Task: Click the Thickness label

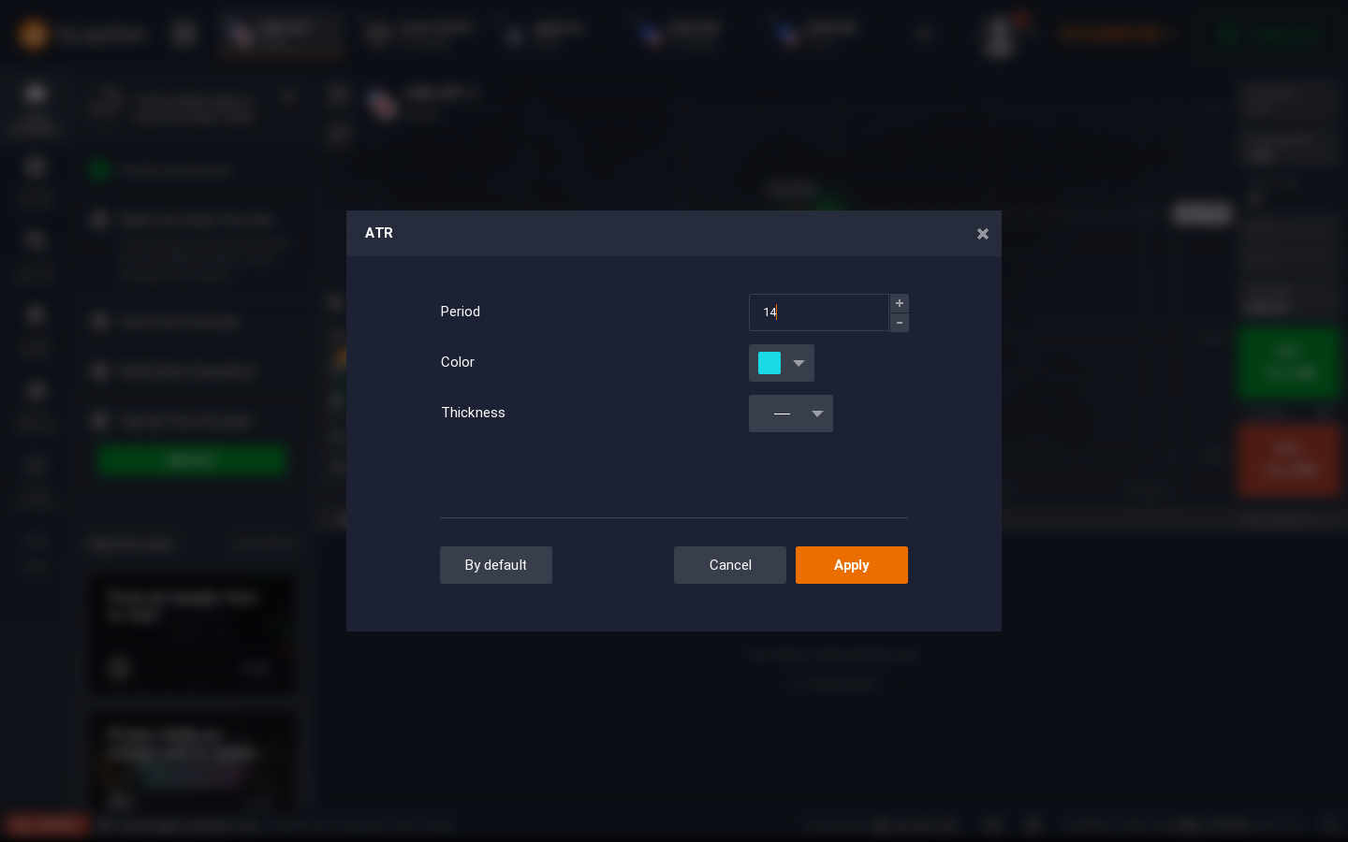Action: pos(474,413)
